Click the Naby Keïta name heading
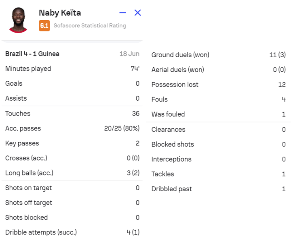Viewport: 291px width, 238px height. (60, 13)
